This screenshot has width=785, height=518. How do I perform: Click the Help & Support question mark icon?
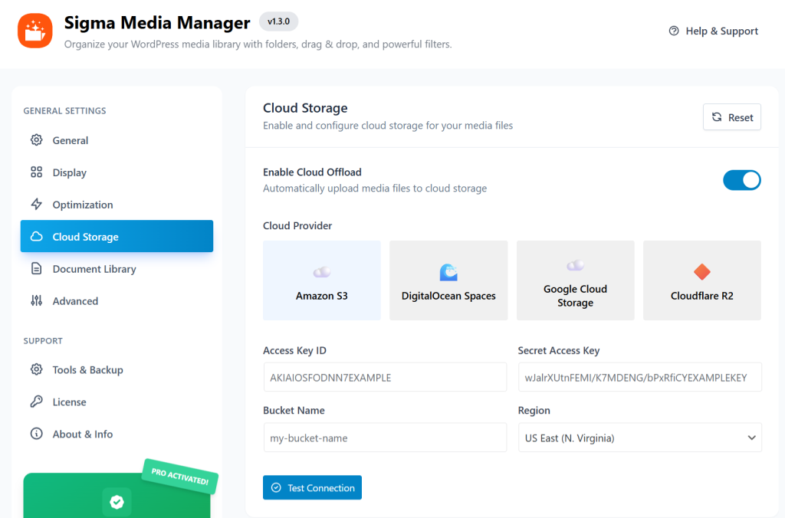click(x=674, y=31)
